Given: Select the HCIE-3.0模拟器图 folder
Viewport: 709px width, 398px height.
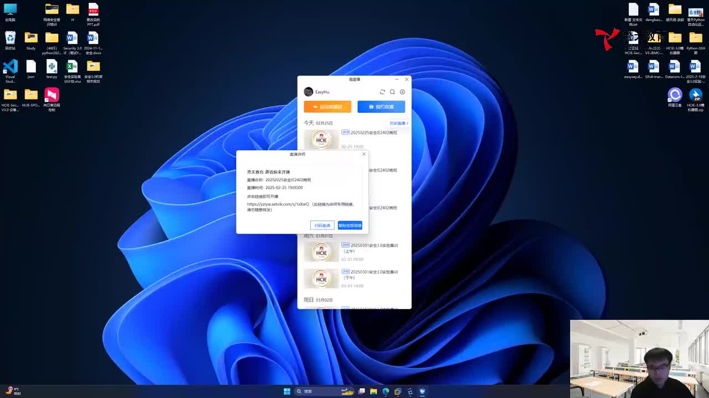Looking at the screenshot, I should tap(675, 43).
